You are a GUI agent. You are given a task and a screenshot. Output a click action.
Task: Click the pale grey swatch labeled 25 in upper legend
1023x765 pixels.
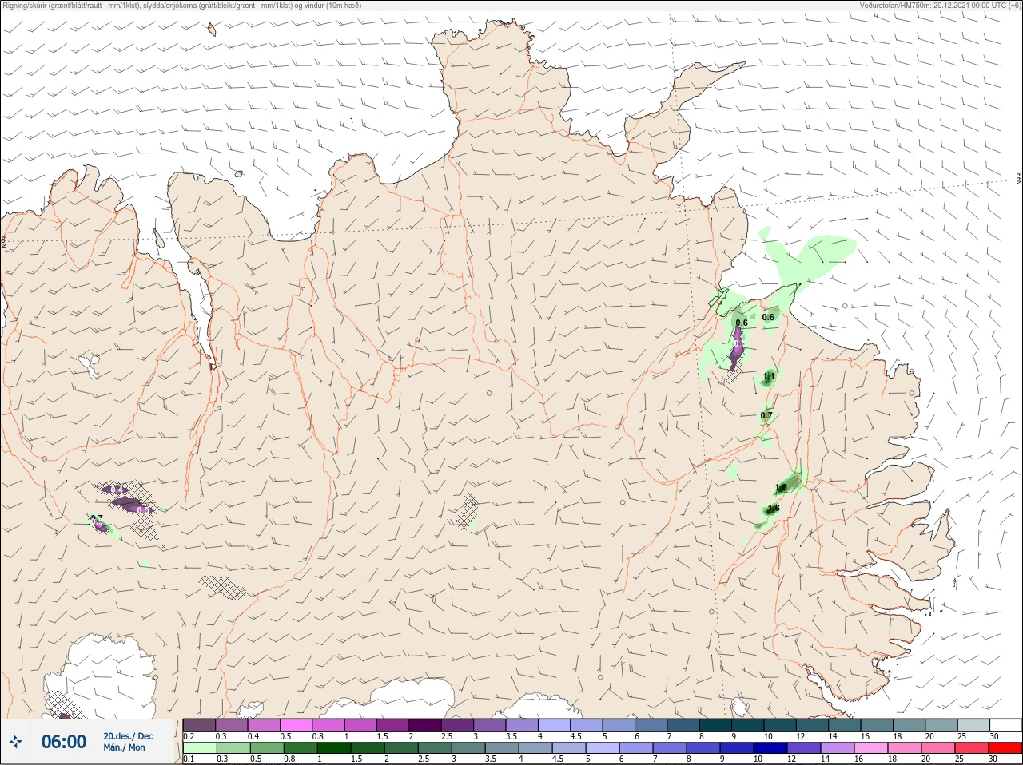973,725
